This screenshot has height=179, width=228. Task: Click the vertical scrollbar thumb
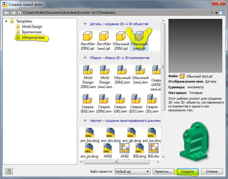click(163, 67)
